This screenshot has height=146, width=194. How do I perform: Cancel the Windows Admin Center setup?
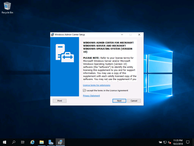(x=134, y=101)
